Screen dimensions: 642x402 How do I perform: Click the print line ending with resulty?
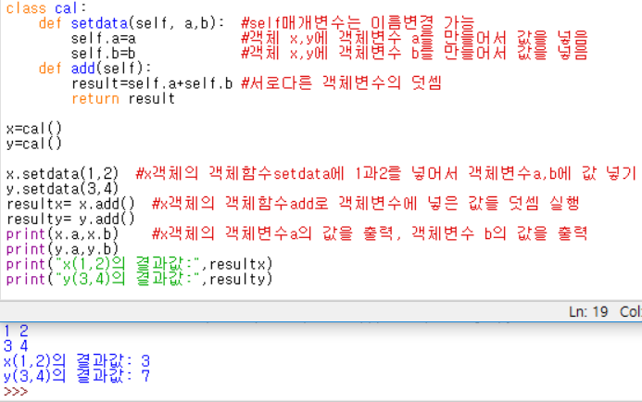(139, 279)
